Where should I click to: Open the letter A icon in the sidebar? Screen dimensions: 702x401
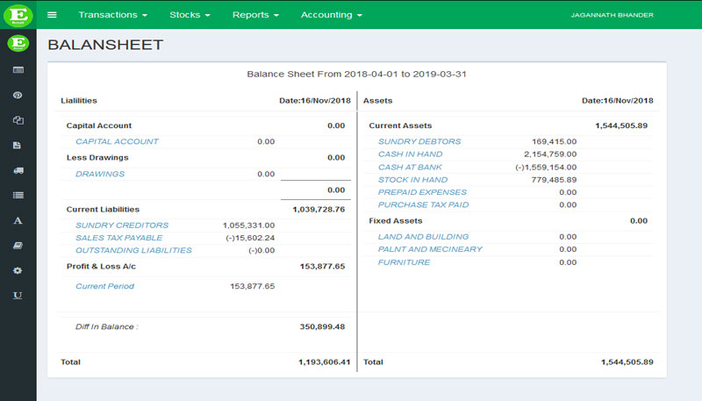click(x=18, y=220)
